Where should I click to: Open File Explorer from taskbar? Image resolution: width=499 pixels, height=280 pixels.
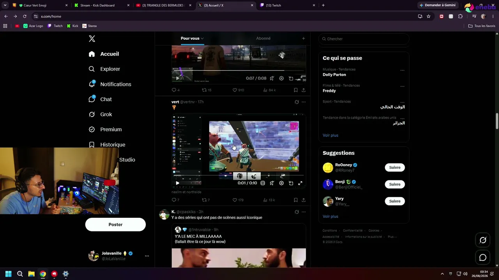(x=31, y=274)
